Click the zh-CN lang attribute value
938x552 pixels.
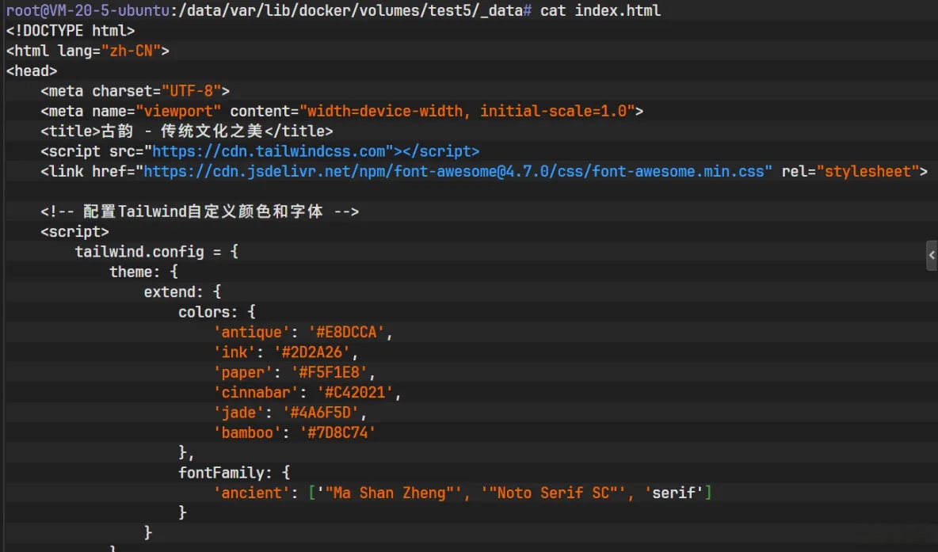click(131, 50)
